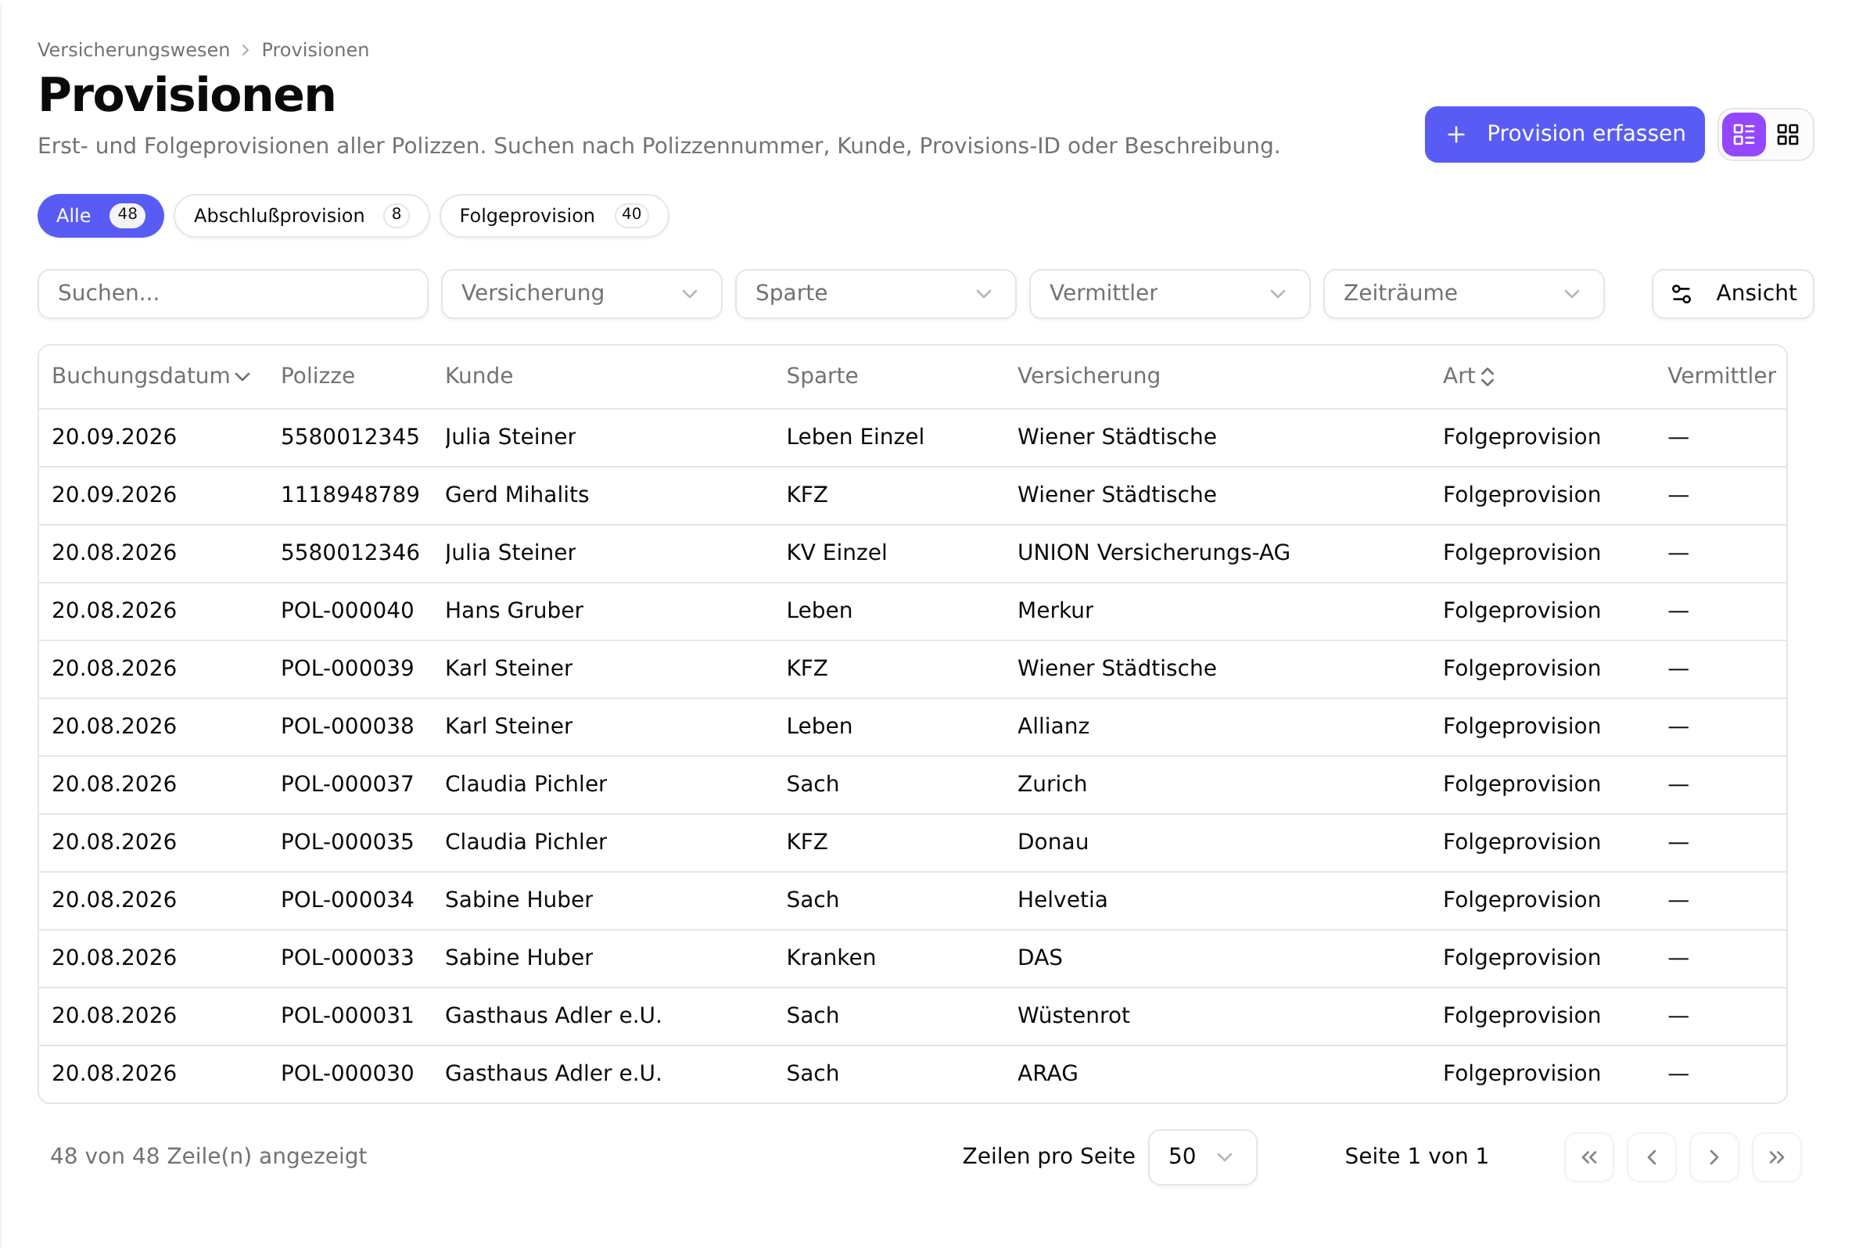Open the Versicherung filter dropdown

581,294
